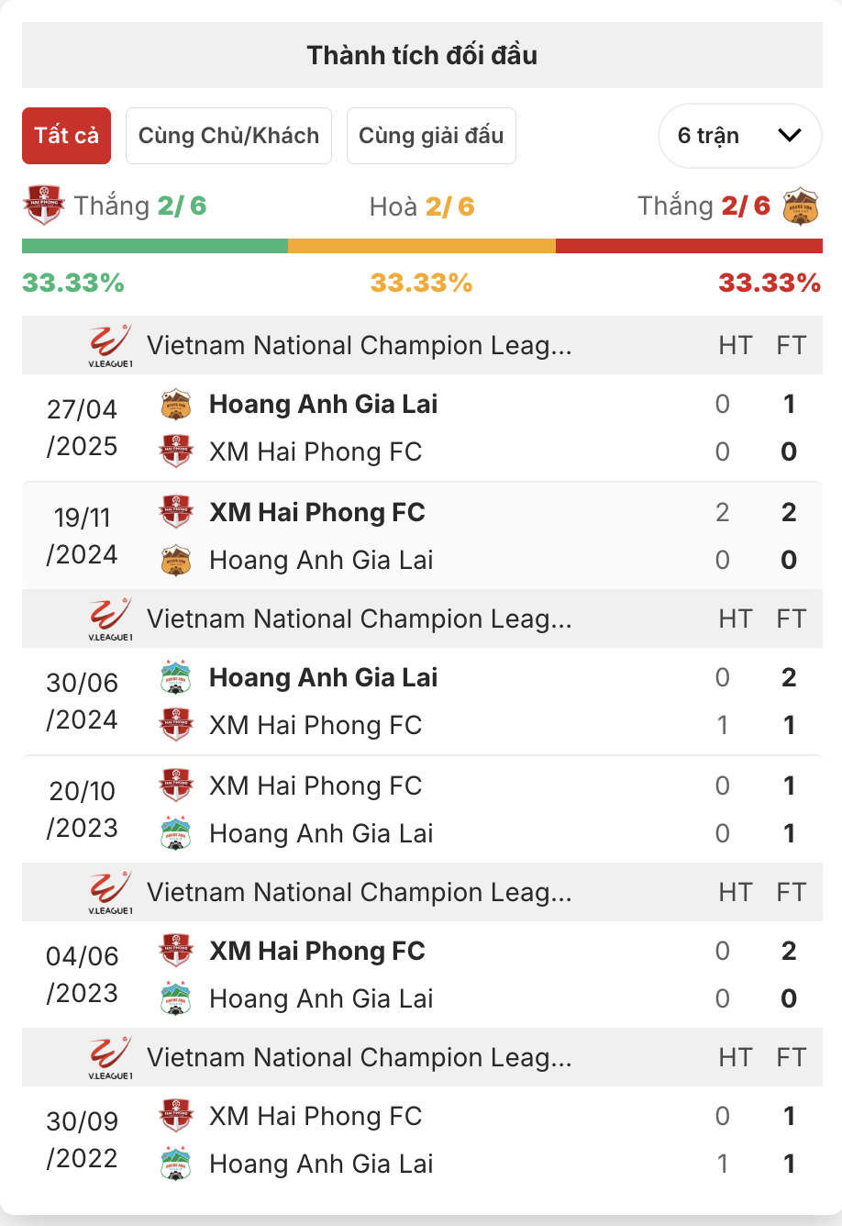Open Hoang Anh Gia Lai team link in 27/04/2025 match

(323, 404)
